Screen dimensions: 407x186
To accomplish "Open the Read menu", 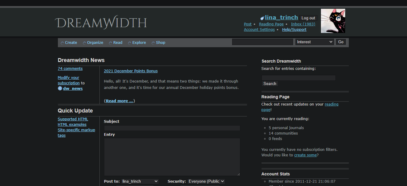I will [118, 42].
